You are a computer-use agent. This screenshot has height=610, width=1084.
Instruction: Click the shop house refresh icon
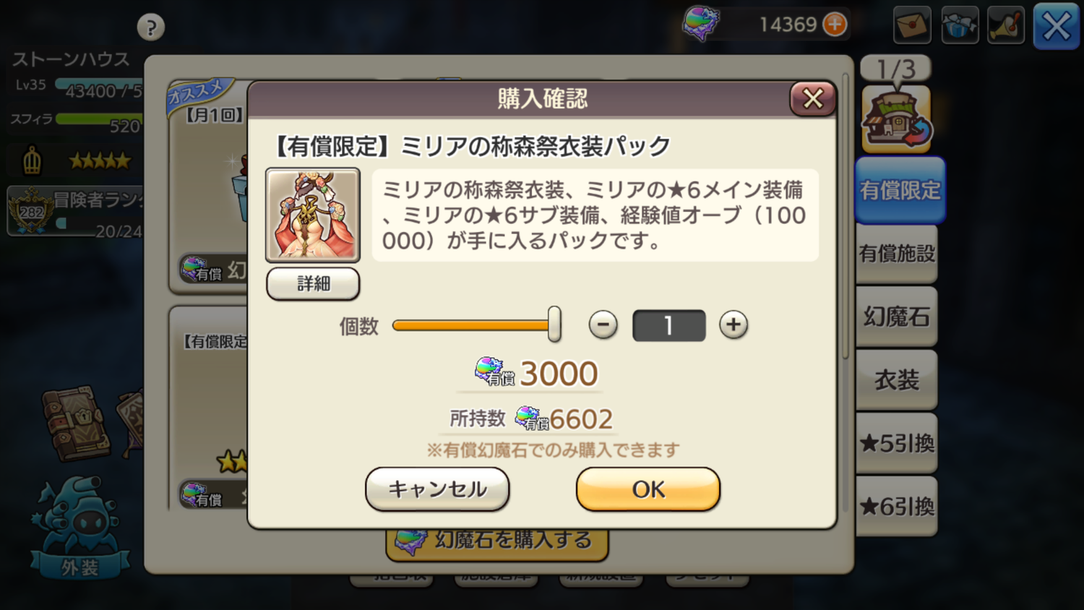click(x=897, y=119)
